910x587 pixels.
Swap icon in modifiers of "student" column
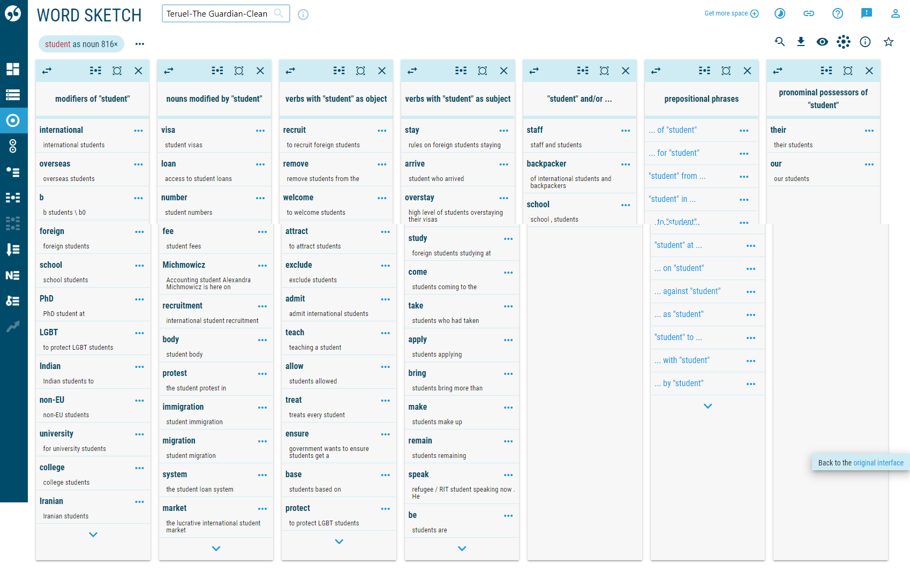coord(47,71)
